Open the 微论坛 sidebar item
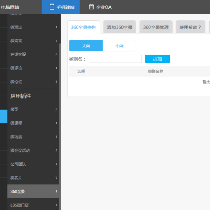The width and height of the screenshot is (210, 210). [x=16, y=82]
